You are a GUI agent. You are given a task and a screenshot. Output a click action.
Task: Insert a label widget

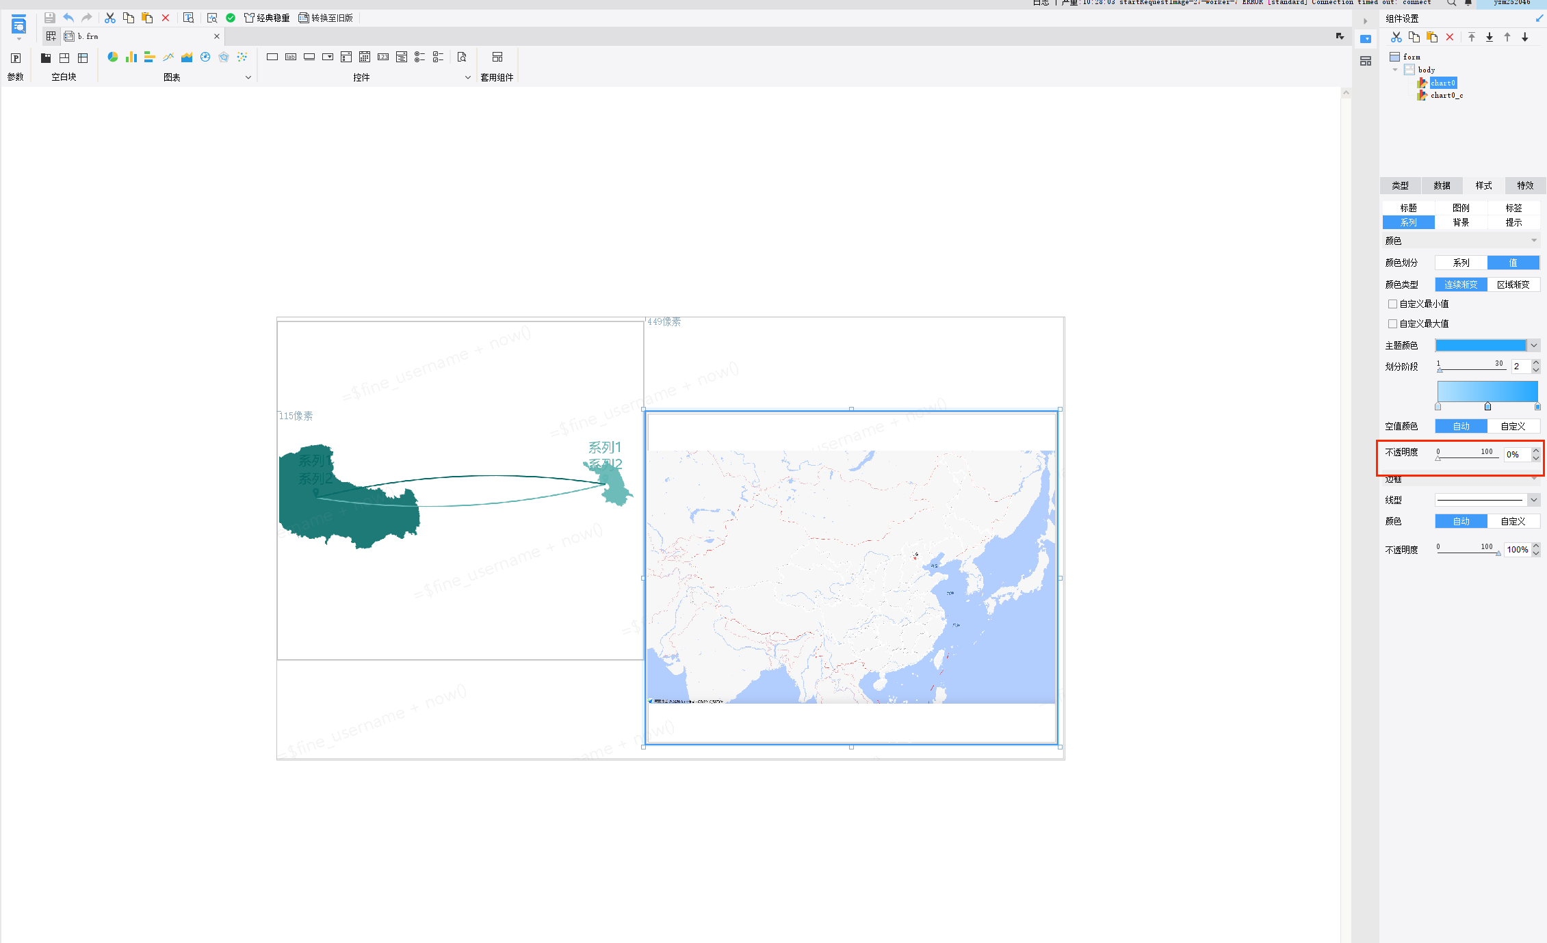coord(291,57)
